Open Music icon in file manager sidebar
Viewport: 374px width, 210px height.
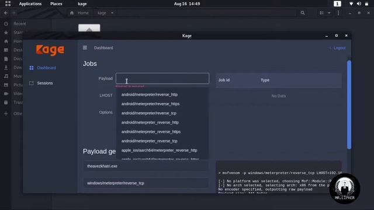6,76
